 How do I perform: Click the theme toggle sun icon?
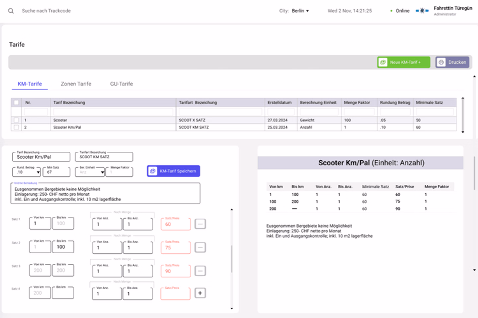pyautogui.click(x=422, y=11)
